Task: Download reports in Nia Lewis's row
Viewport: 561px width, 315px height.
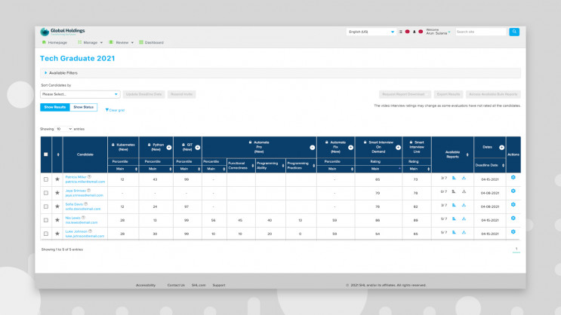Action: [464, 219]
